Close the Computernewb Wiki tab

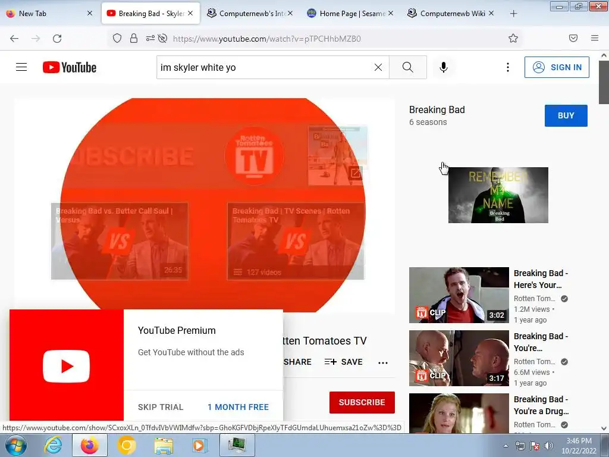tap(491, 13)
